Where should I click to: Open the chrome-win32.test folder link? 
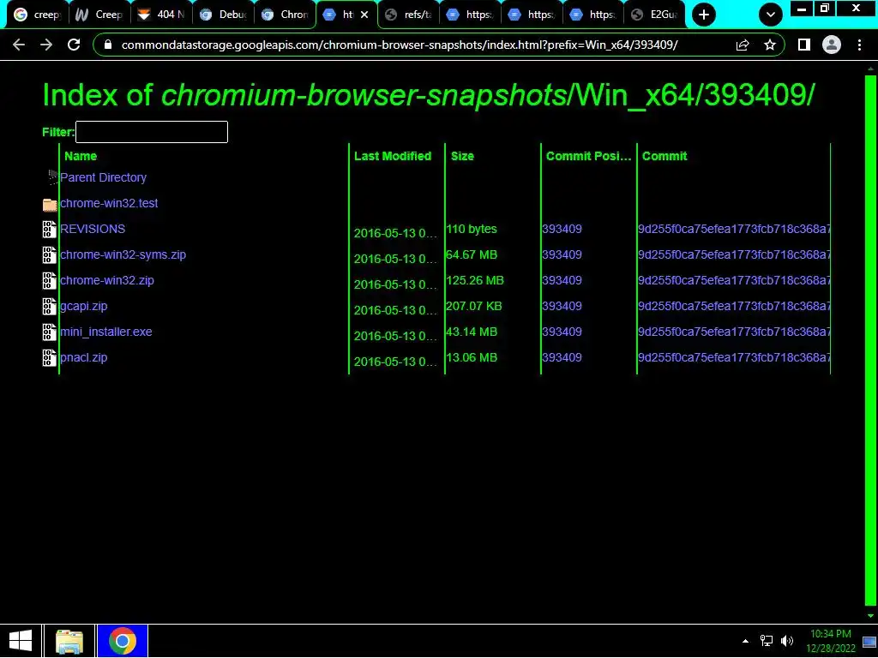tap(109, 203)
